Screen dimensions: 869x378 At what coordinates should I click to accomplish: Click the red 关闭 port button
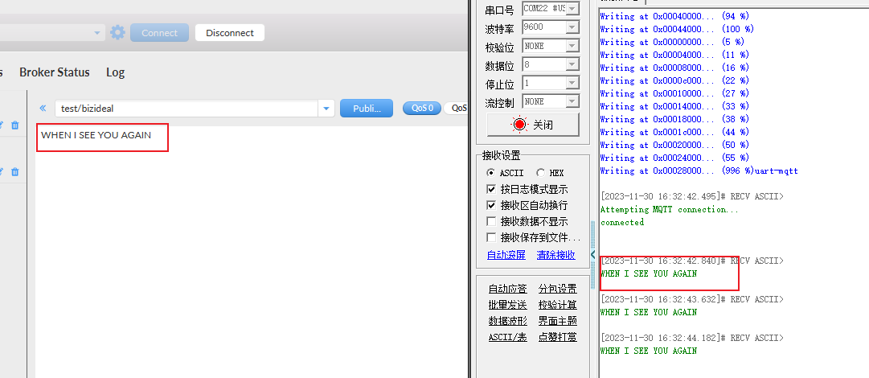click(x=531, y=125)
